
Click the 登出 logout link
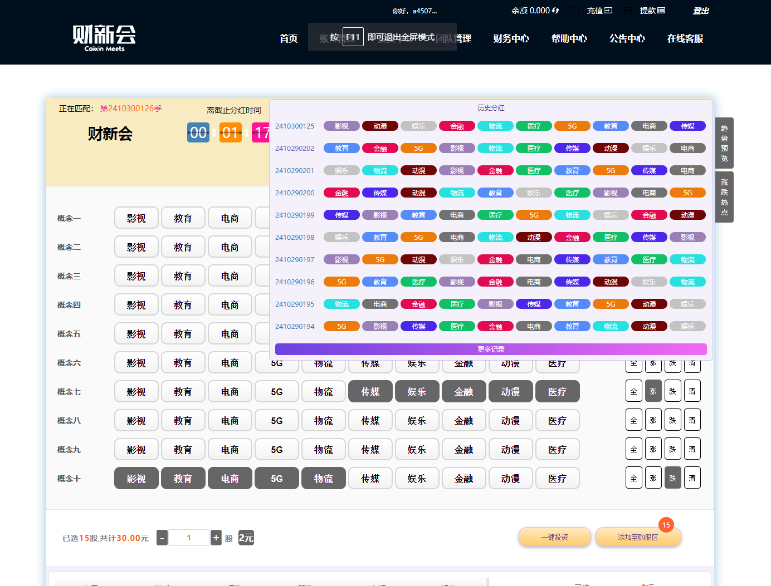[700, 11]
